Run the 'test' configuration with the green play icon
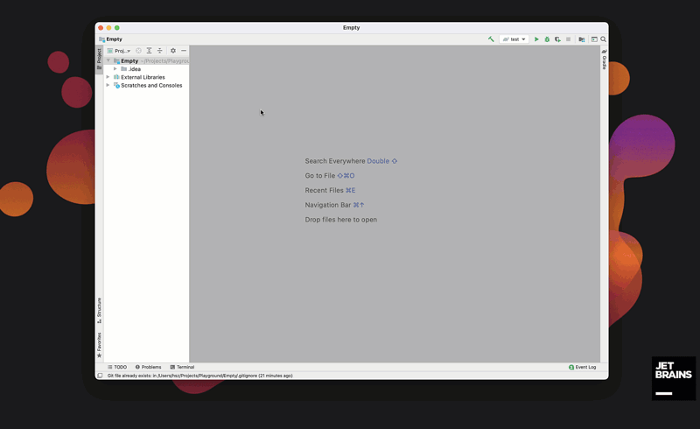The width and height of the screenshot is (700, 429). point(536,39)
